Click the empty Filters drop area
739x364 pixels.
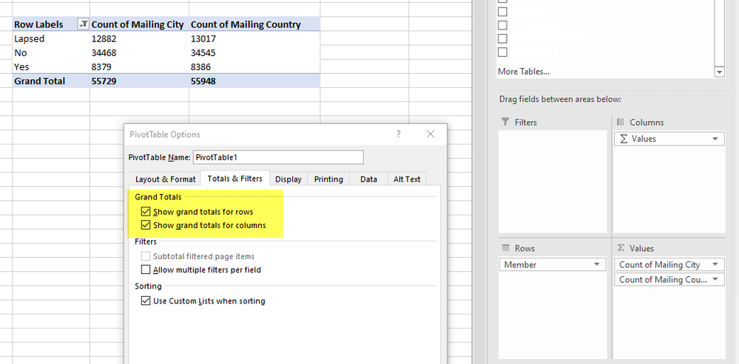click(553, 181)
